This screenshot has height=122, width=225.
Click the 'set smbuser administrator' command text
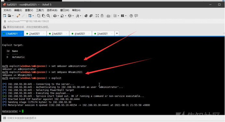(69, 66)
